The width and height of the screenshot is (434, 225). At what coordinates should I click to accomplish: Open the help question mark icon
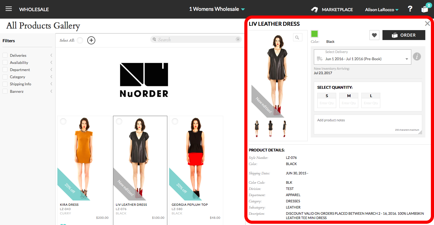point(410,9)
